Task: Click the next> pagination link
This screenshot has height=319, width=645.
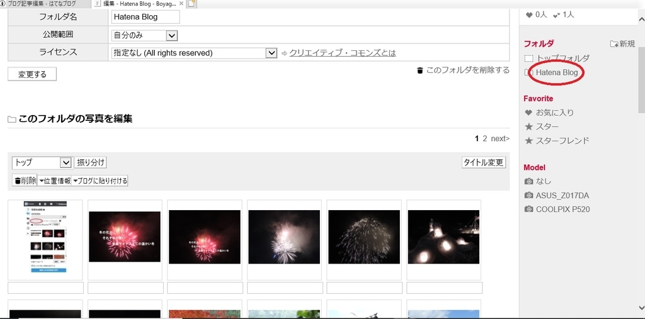Action: click(500, 138)
